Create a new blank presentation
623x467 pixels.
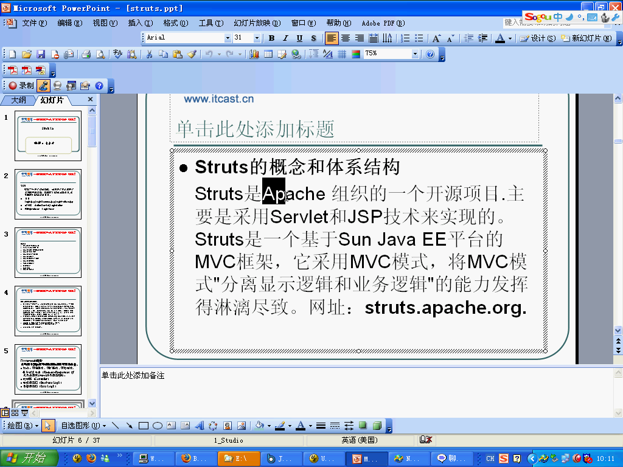click(x=12, y=54)
